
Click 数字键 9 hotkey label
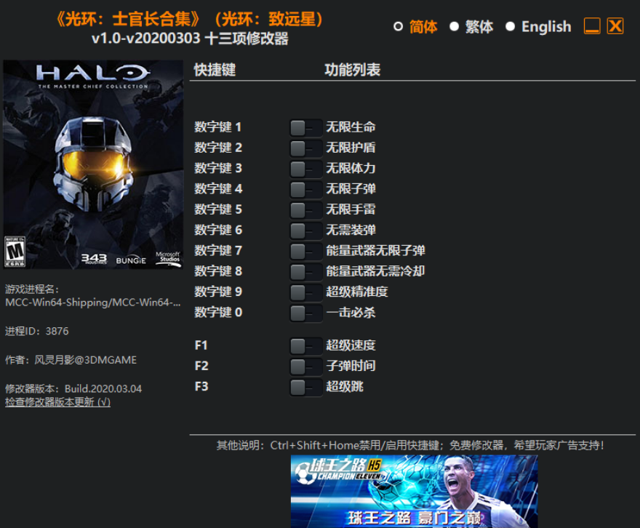[218, 292]
